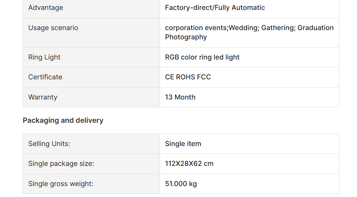Viewport: 357px width, 197px height.
Task: Select the Factory-direct/Fully Automatic value
Action: tap(215, 8)
